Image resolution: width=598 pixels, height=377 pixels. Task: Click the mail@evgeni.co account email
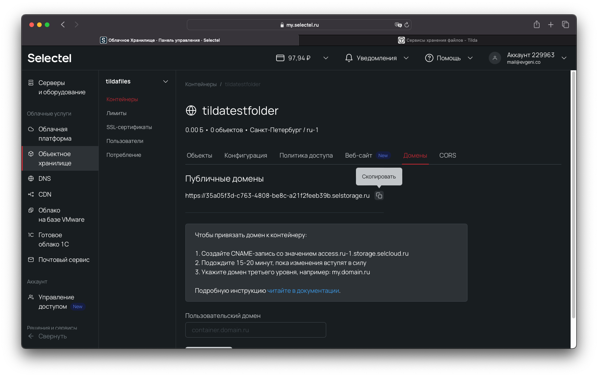tap(524, 62)
